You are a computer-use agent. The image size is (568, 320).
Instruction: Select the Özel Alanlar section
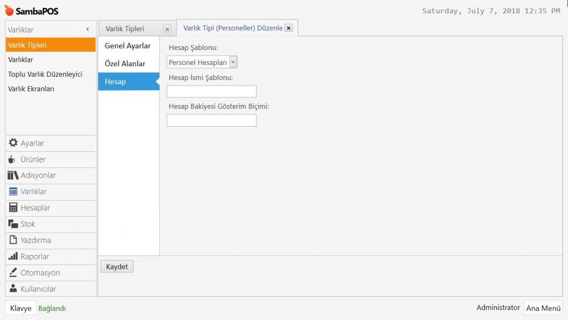click(x=125, y=64)
